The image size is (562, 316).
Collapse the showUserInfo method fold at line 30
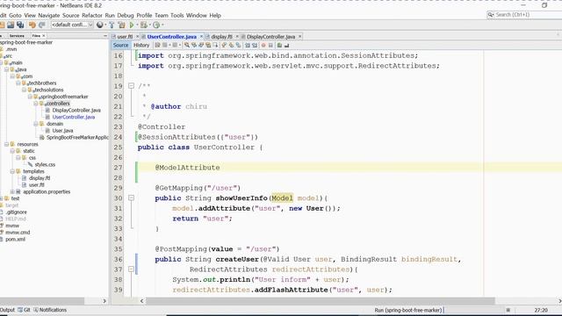point(131,197)
